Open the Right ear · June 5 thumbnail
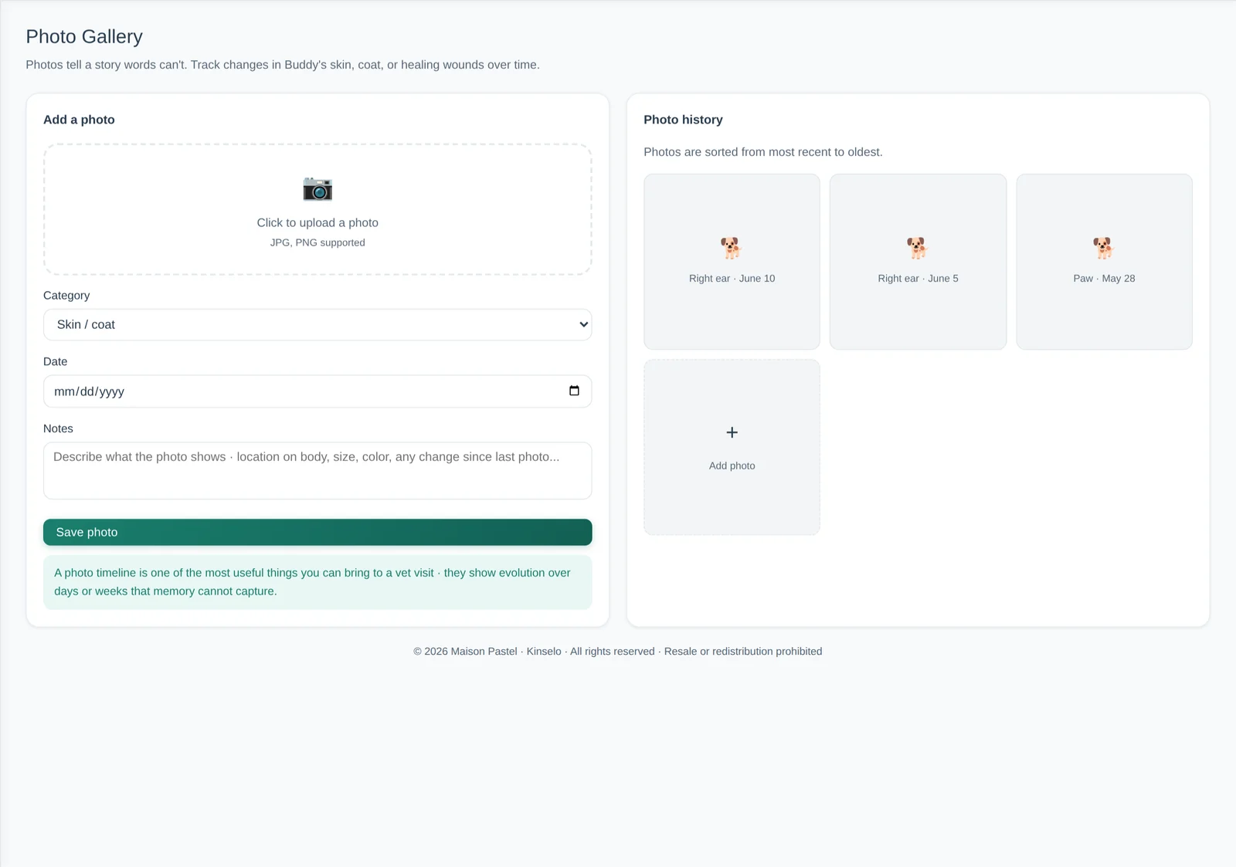Image resolution: width=1236 pixels, height=867 pixels. [918, 262]
